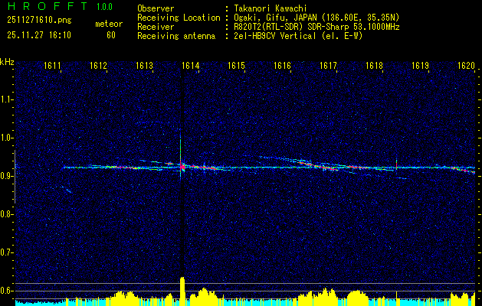Click the Receiving antenna label

176,36
